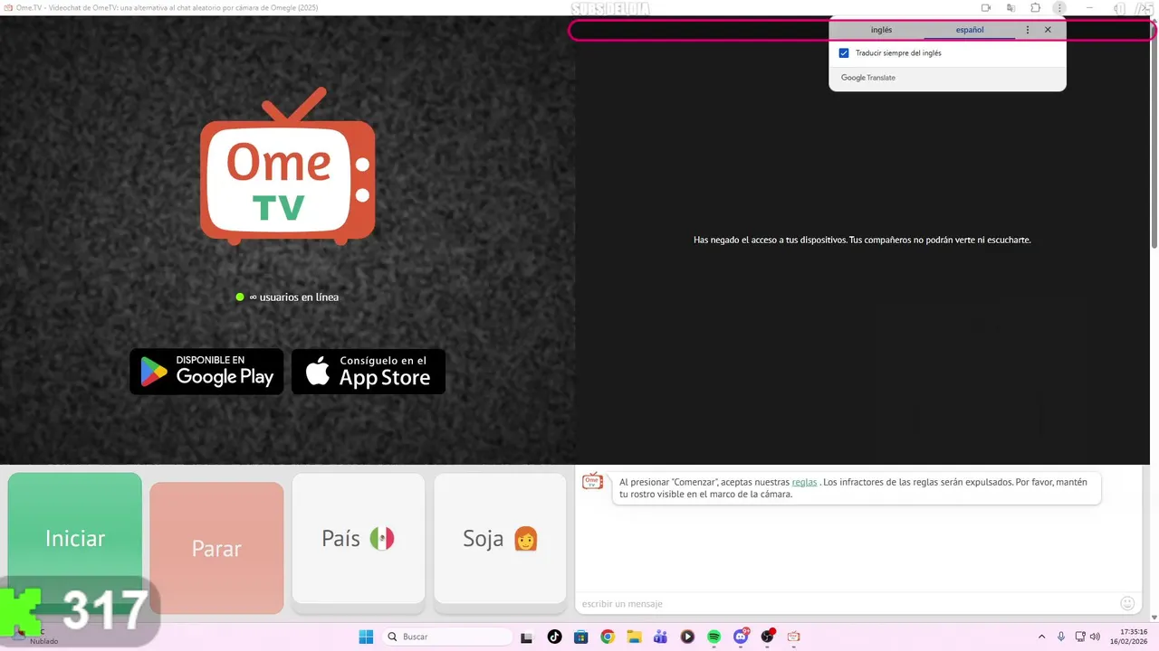Close the Google Translate popup

click(1048, 30)
